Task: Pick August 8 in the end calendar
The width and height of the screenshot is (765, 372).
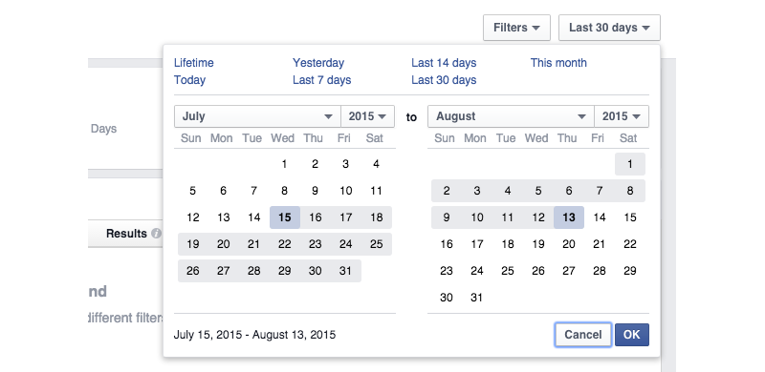Action: click(630, 191)
